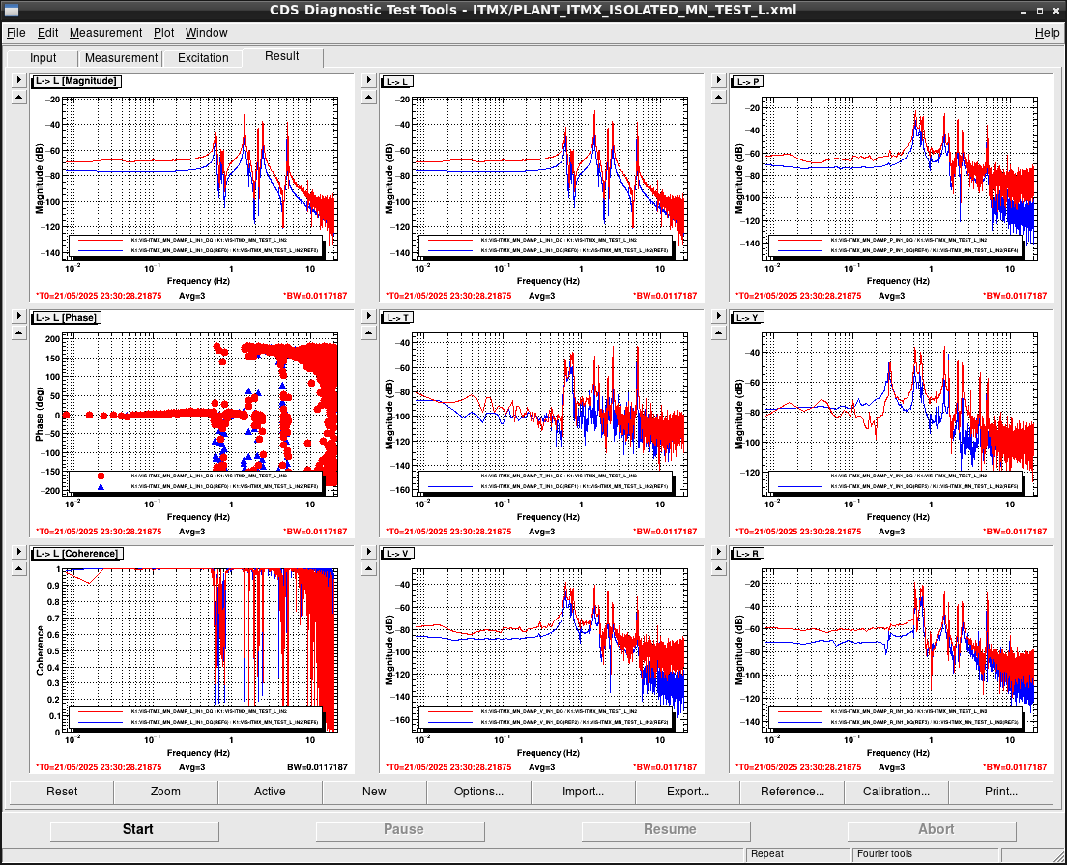The image size is (1067, 865).
Task: Click the black "BW=0.0117187" under the Coherence plot
Action: tap(317, 767)
